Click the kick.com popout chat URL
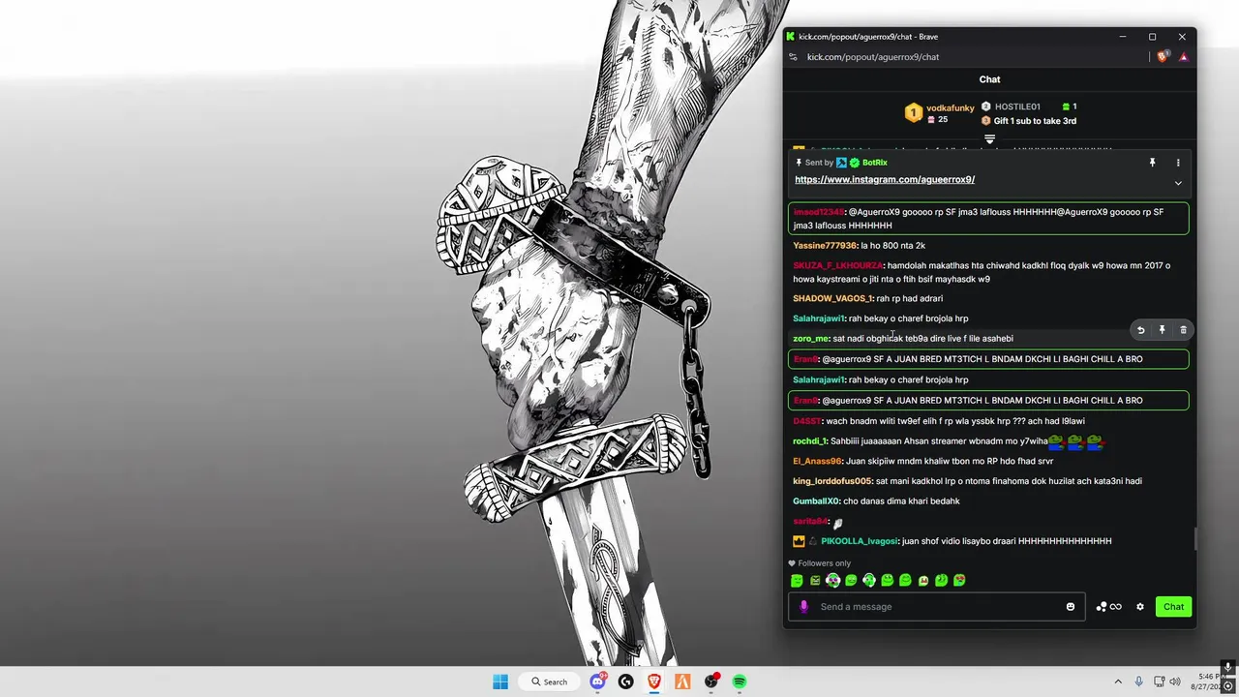This screenshot has height=697, width=1239. (x=873, y=57)
